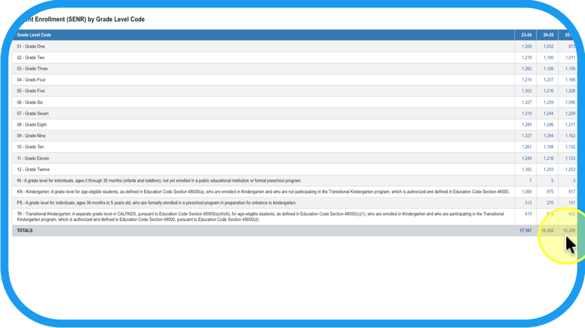Select Grade Ten 23-24 value 1,261
585x328 pixels.
pyautogui.click(x=526, y=147)
